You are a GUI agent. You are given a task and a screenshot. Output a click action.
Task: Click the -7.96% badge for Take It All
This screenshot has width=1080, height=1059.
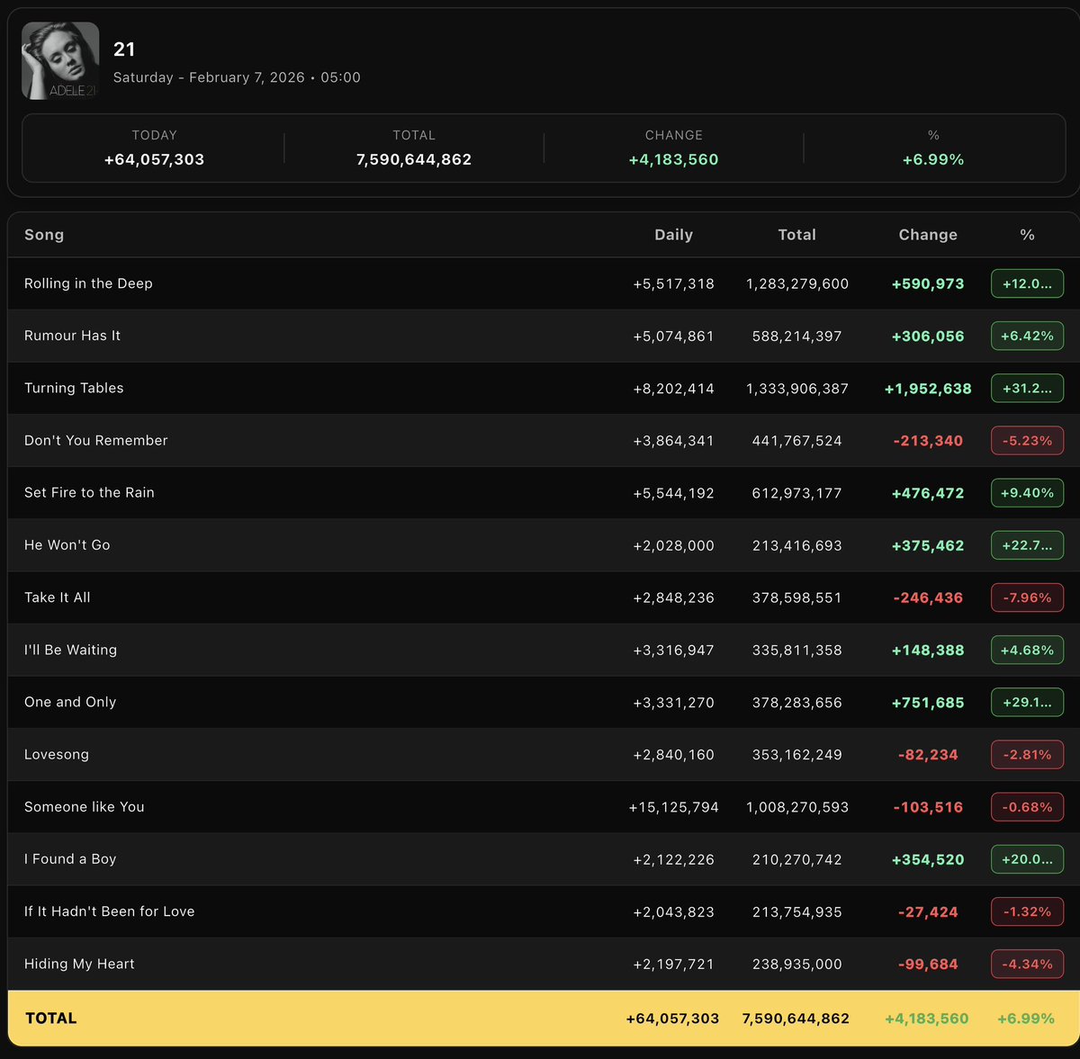[x=1027, y=597]
